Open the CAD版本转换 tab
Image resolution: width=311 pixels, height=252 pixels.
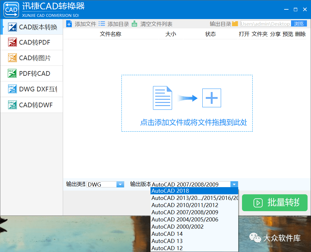pos(32,27)
